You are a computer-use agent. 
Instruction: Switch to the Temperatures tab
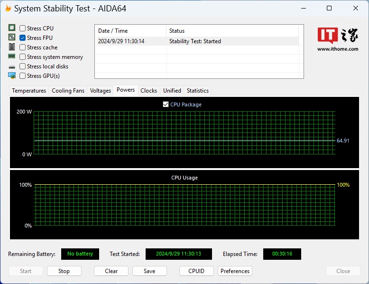click(x=29, y=91)
